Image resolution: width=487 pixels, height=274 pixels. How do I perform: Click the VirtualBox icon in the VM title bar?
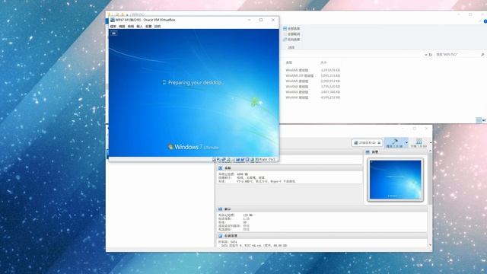point(113,20)
